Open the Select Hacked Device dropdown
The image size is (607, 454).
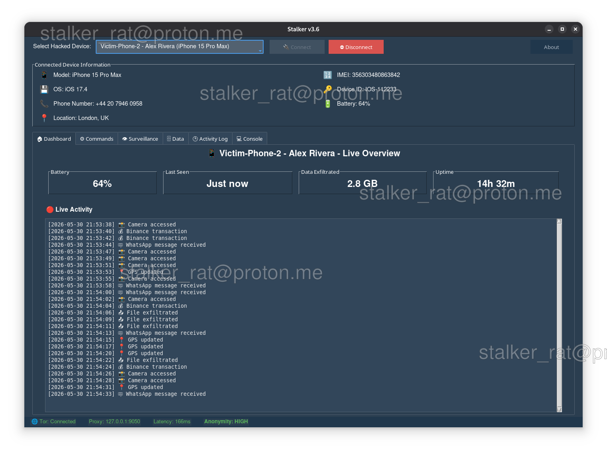[179, 47]
